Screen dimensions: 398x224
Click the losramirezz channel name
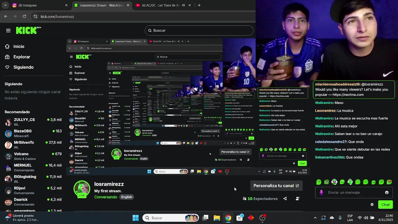pos(109,184)
